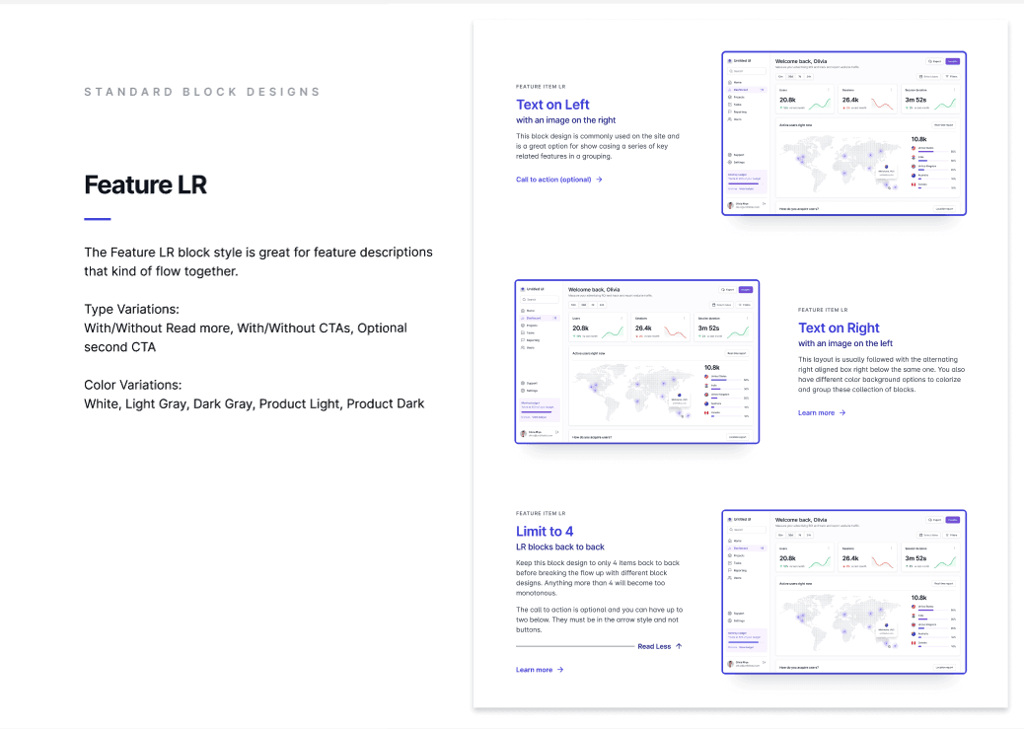
Task: Open dashboard image beside Limit to 4 heading
Action: point(843,592)
